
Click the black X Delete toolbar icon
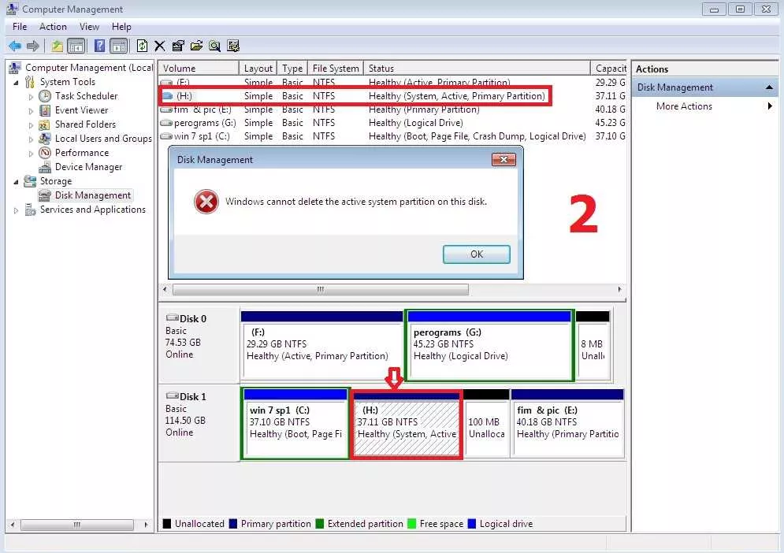click(159, 46)
